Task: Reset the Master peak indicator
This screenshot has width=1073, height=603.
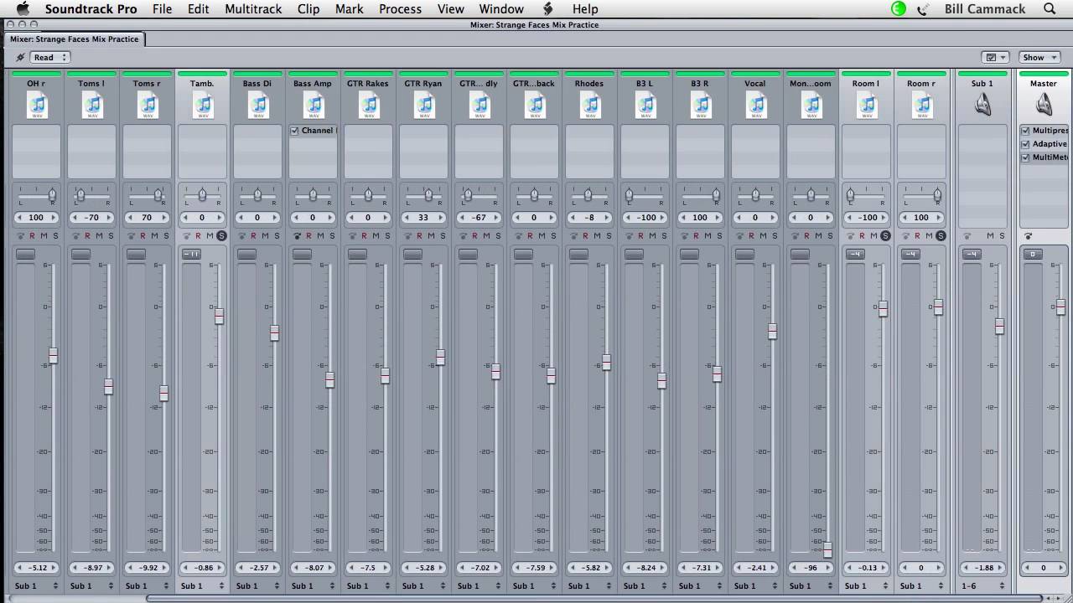Action: (1033, 254)
